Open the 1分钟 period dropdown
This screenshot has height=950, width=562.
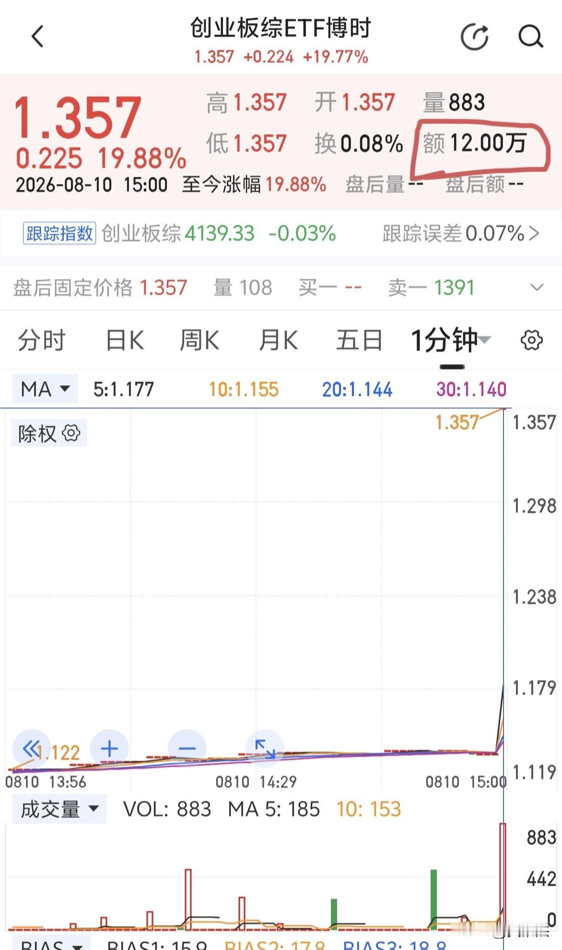(x=451, y=340)
